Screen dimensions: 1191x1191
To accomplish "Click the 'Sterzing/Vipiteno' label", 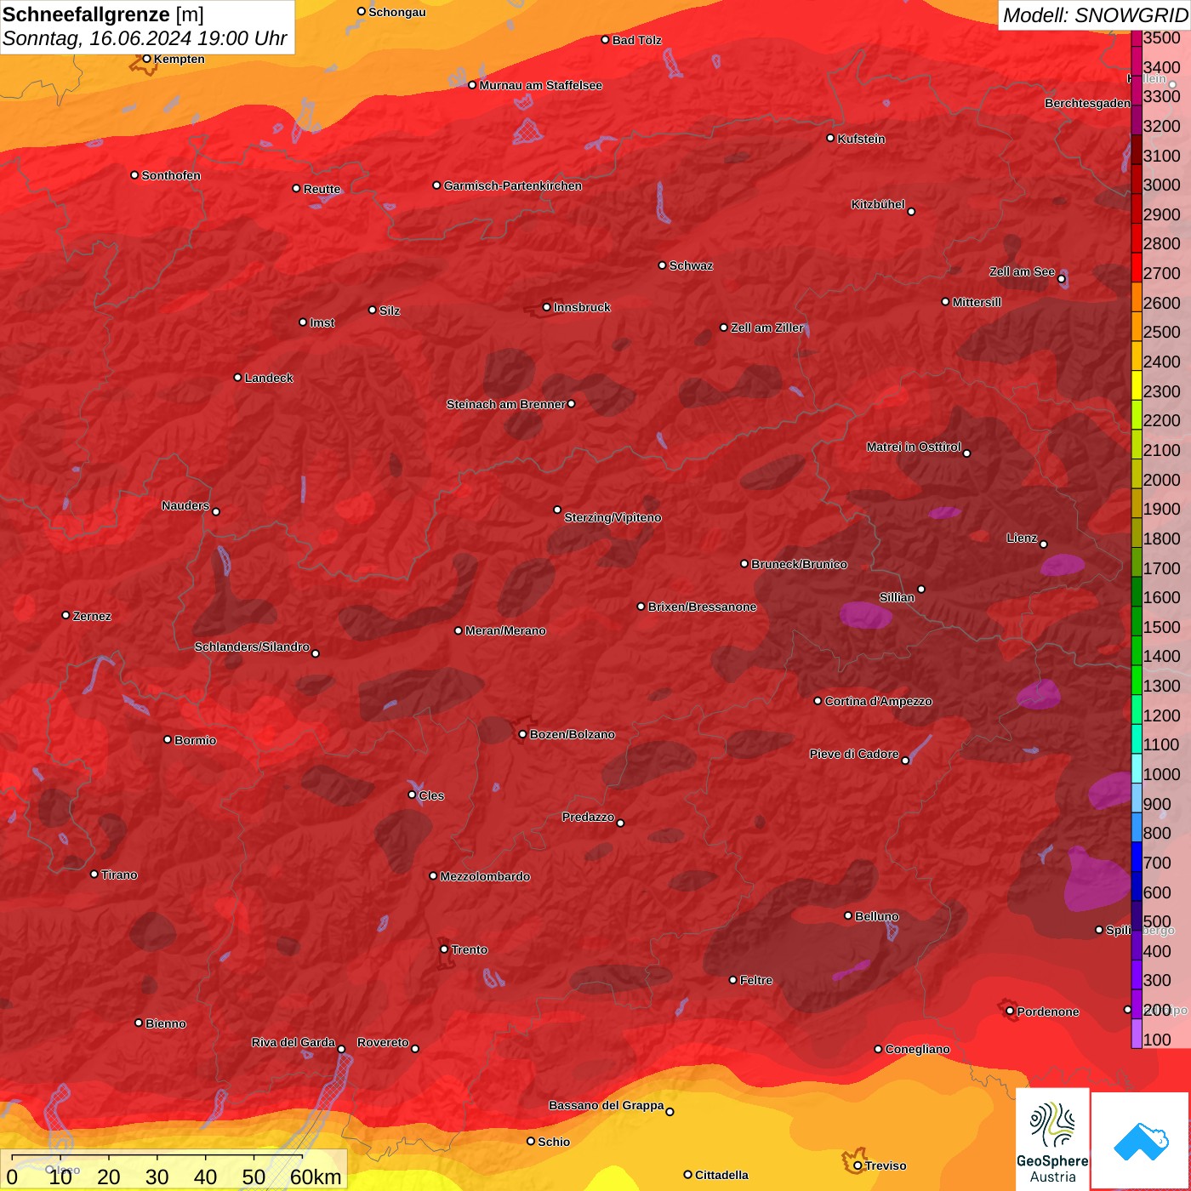I will pos(613,517).
